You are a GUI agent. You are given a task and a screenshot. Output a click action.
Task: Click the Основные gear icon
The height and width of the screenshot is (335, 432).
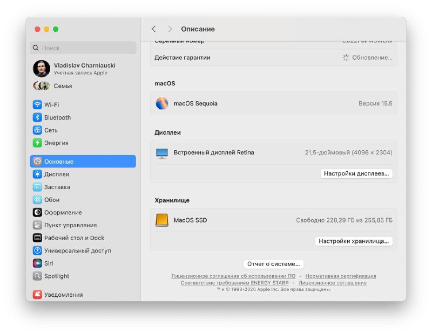[x=37, y=162]
